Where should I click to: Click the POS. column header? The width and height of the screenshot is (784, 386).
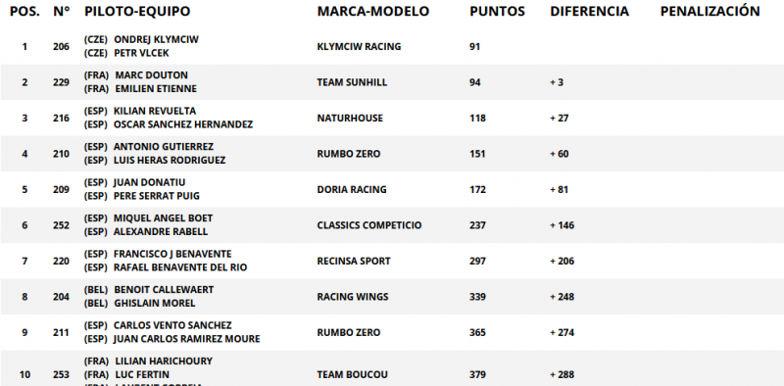24,12
